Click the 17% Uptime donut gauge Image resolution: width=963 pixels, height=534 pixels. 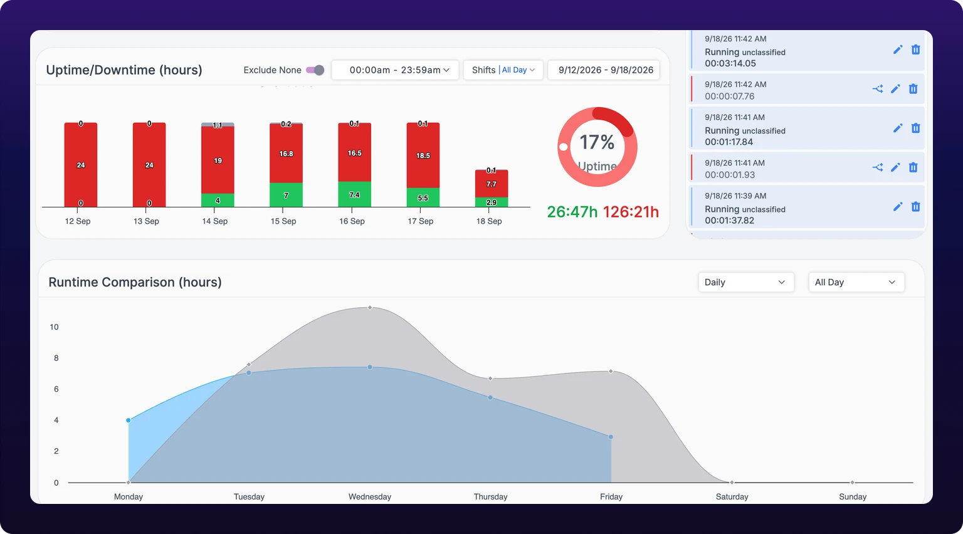point(597,147)
